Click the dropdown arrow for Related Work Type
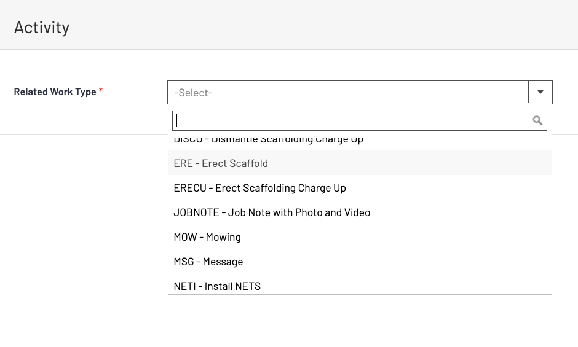Screen dimensions: 578x347 click(540, 92)
